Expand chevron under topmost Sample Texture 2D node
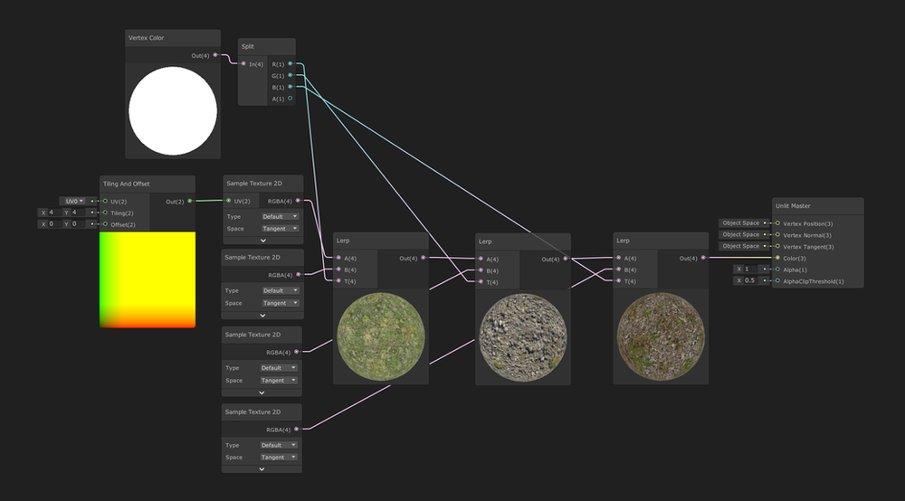Image resolution: width=905 pixels, height=501 pixels. 263,241
